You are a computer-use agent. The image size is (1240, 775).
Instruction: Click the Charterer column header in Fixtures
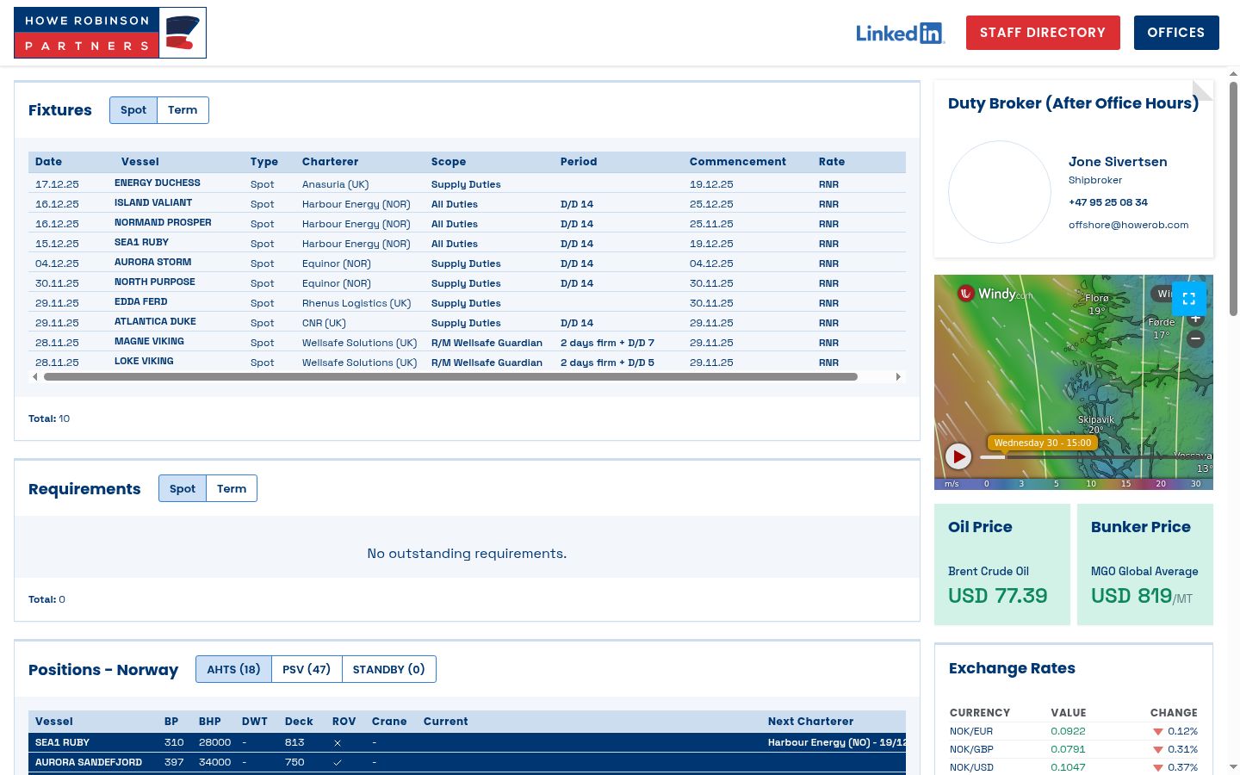(330, 162)
